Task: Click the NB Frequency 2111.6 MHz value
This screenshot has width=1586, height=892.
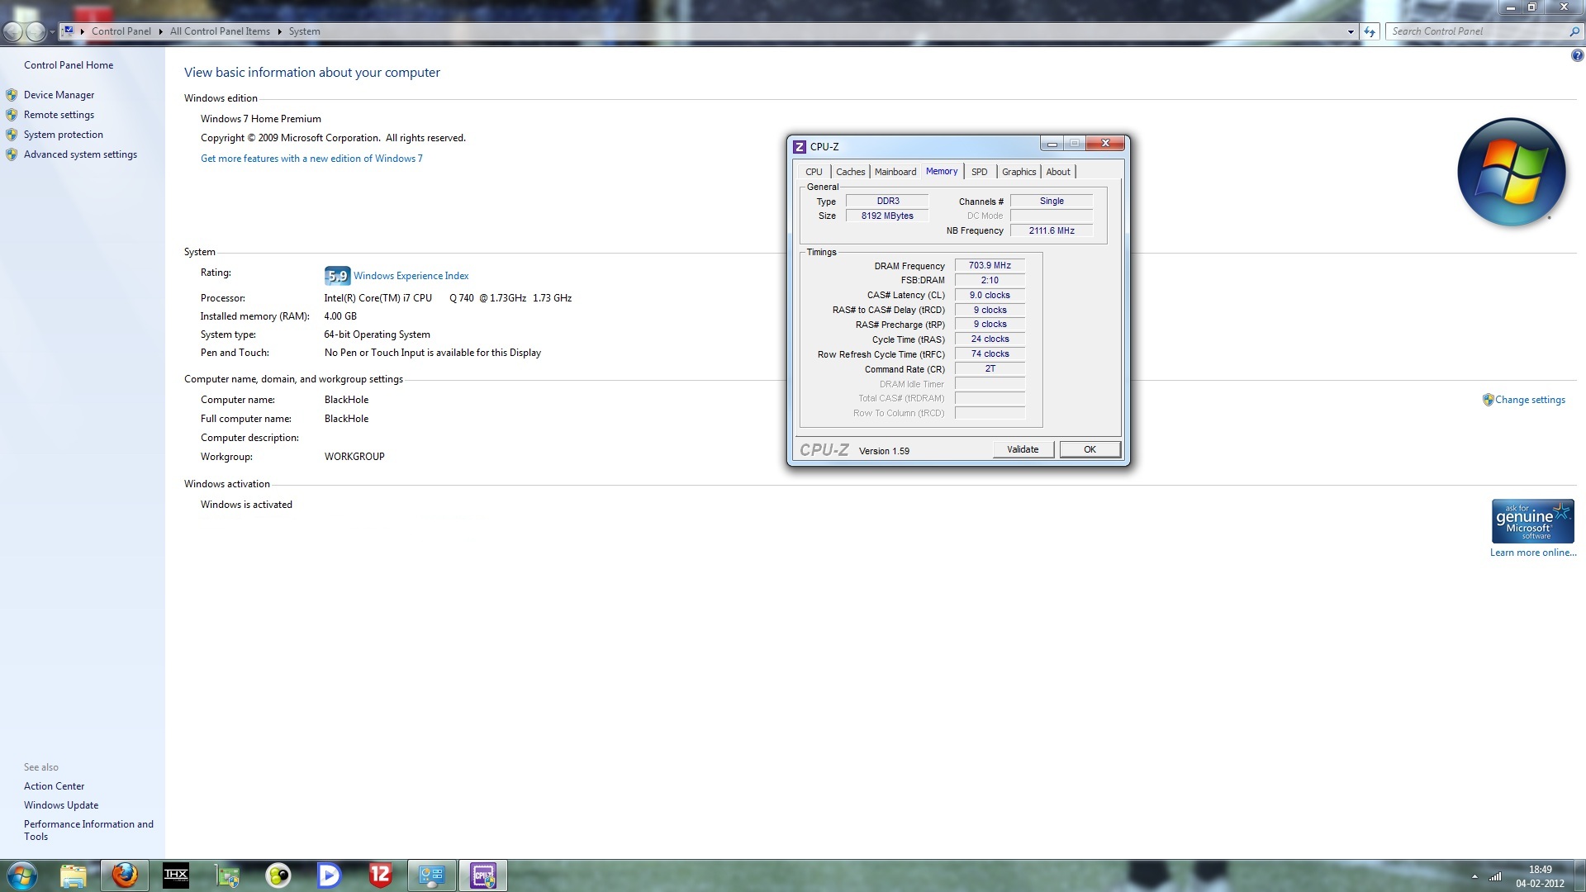Action: (1052, 230)
